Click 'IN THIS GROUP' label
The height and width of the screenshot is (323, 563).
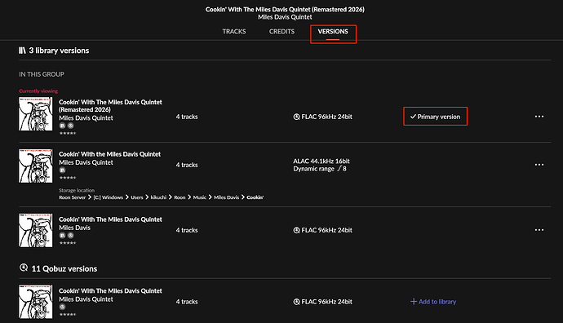click(x=42, y=74)
